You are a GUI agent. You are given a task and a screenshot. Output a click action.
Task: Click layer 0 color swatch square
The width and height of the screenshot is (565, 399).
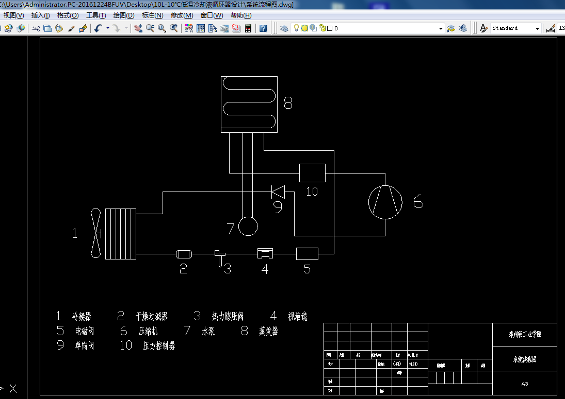point(330,28)
